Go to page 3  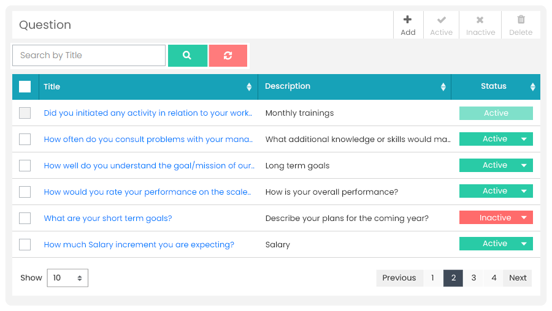pos(473,278)
